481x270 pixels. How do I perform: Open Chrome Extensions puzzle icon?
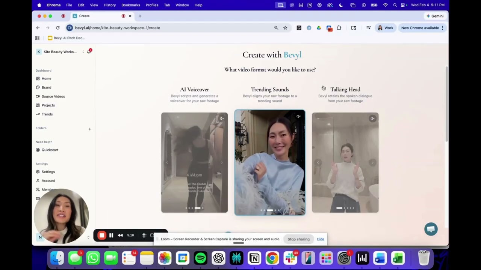[x=339, y=28]
